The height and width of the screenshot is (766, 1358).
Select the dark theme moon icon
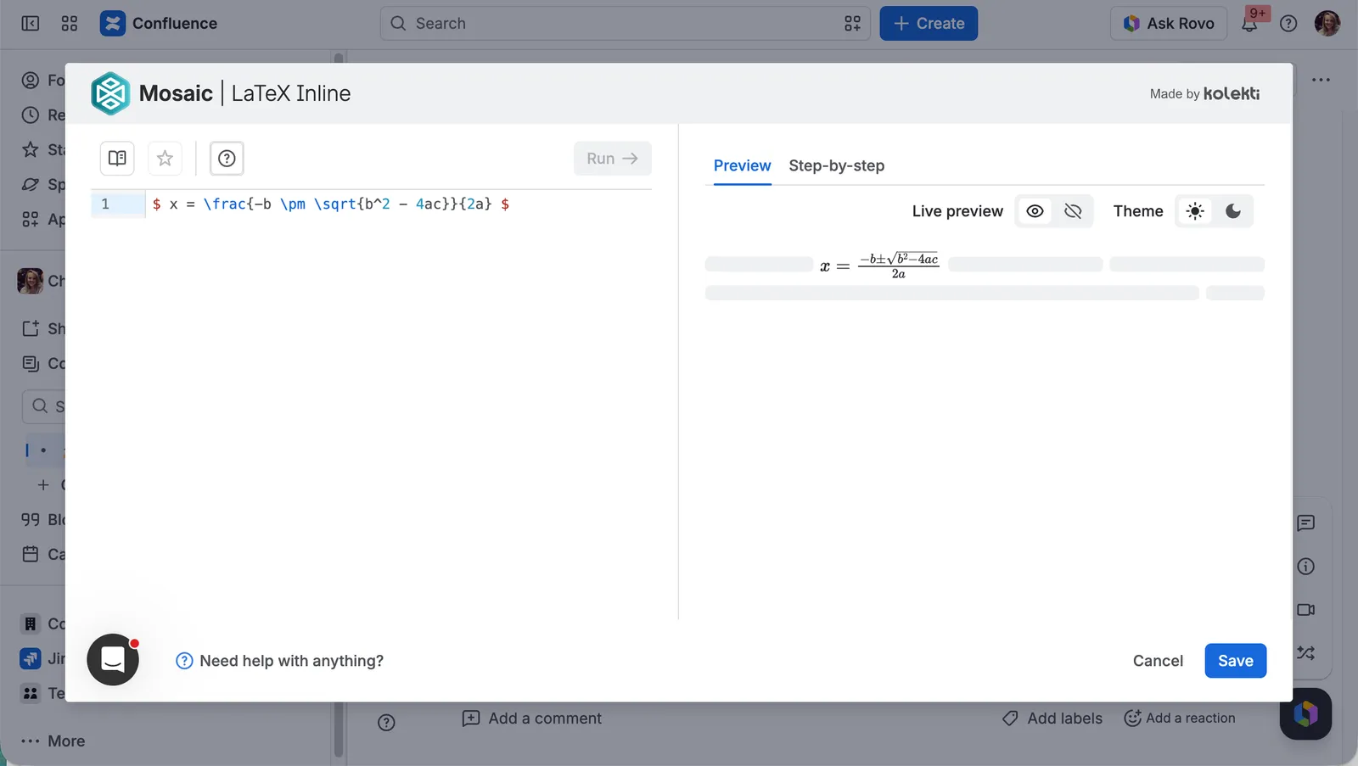click(1233, 211)
